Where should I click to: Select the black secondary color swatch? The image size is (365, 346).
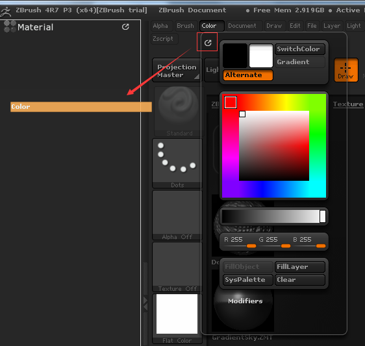(235, 56)
